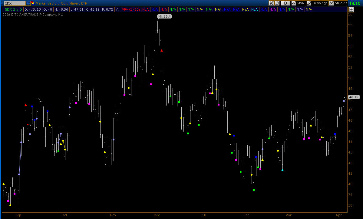Click the Dec label on the time axis

157,215
